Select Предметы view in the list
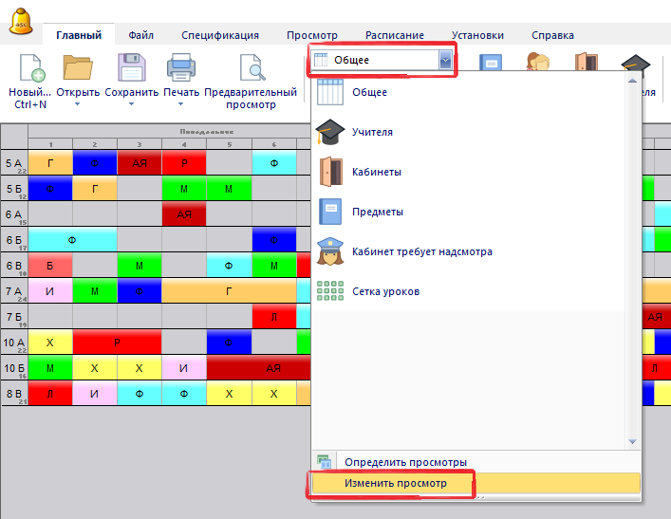The width and height of the screenshot is (671, 519). pyautogui.click(x=377, y=212)
